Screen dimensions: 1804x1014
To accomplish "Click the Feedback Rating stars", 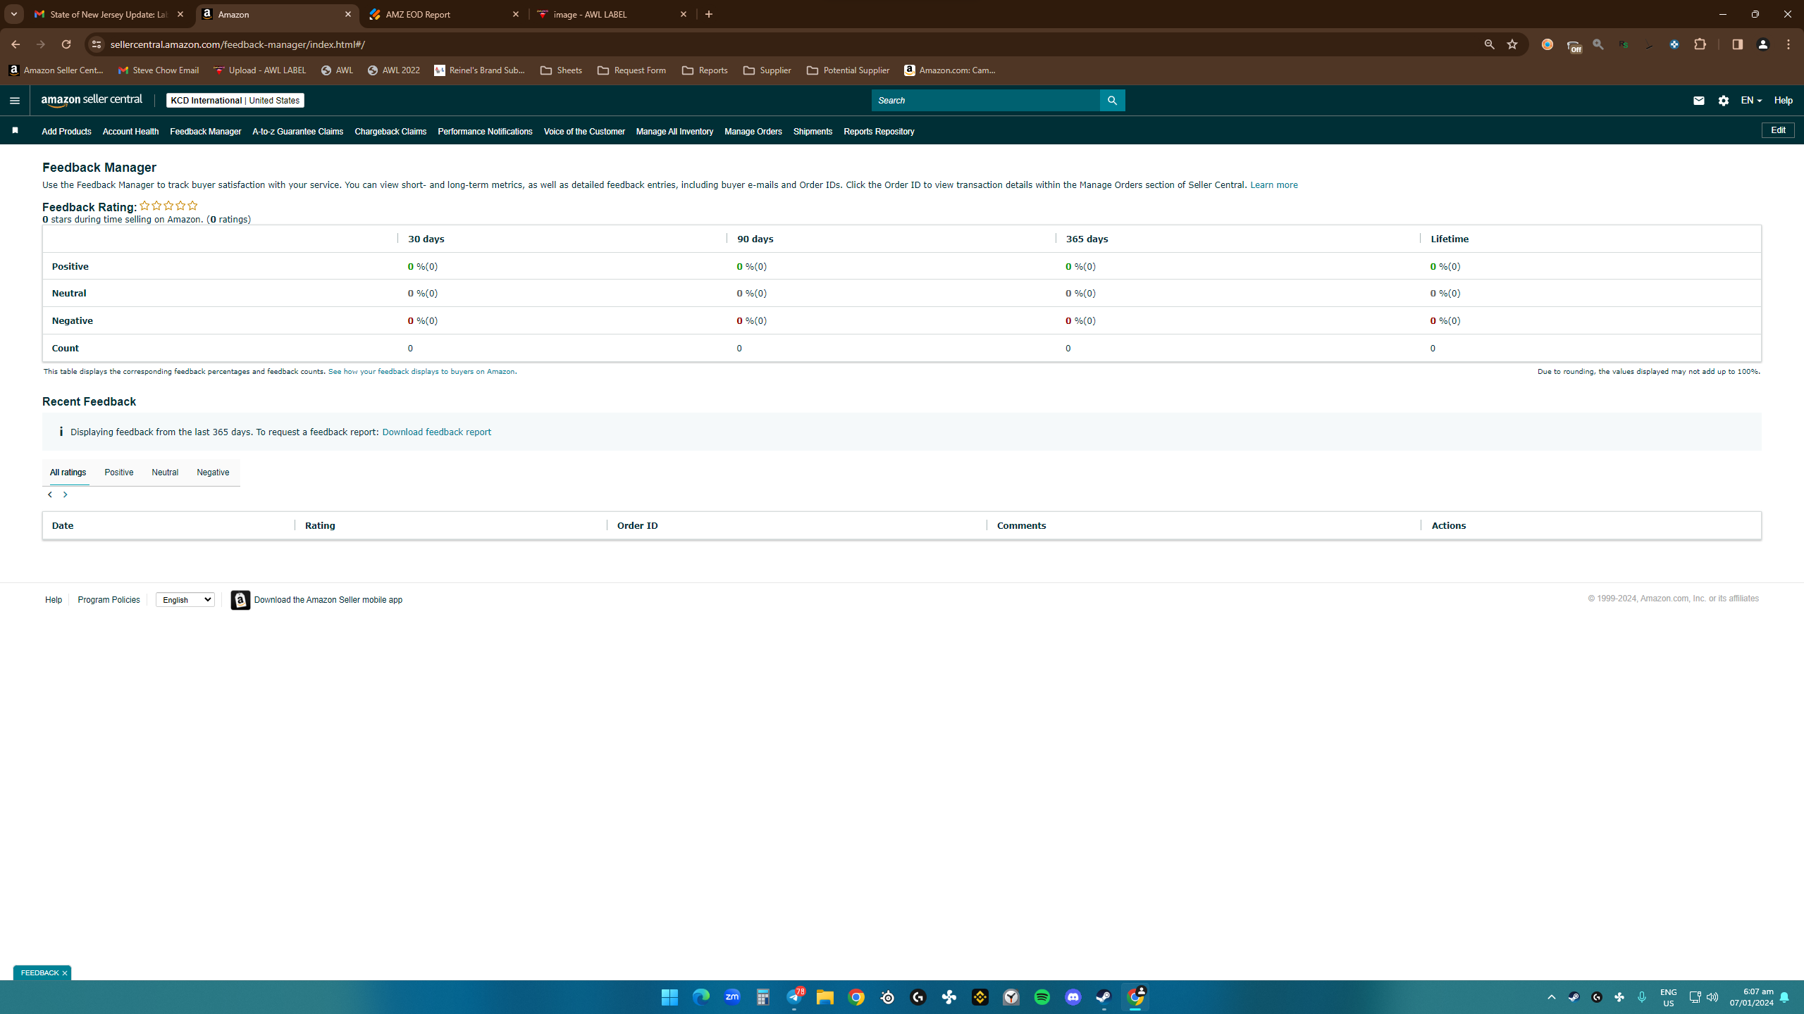I will click(168, 206).
